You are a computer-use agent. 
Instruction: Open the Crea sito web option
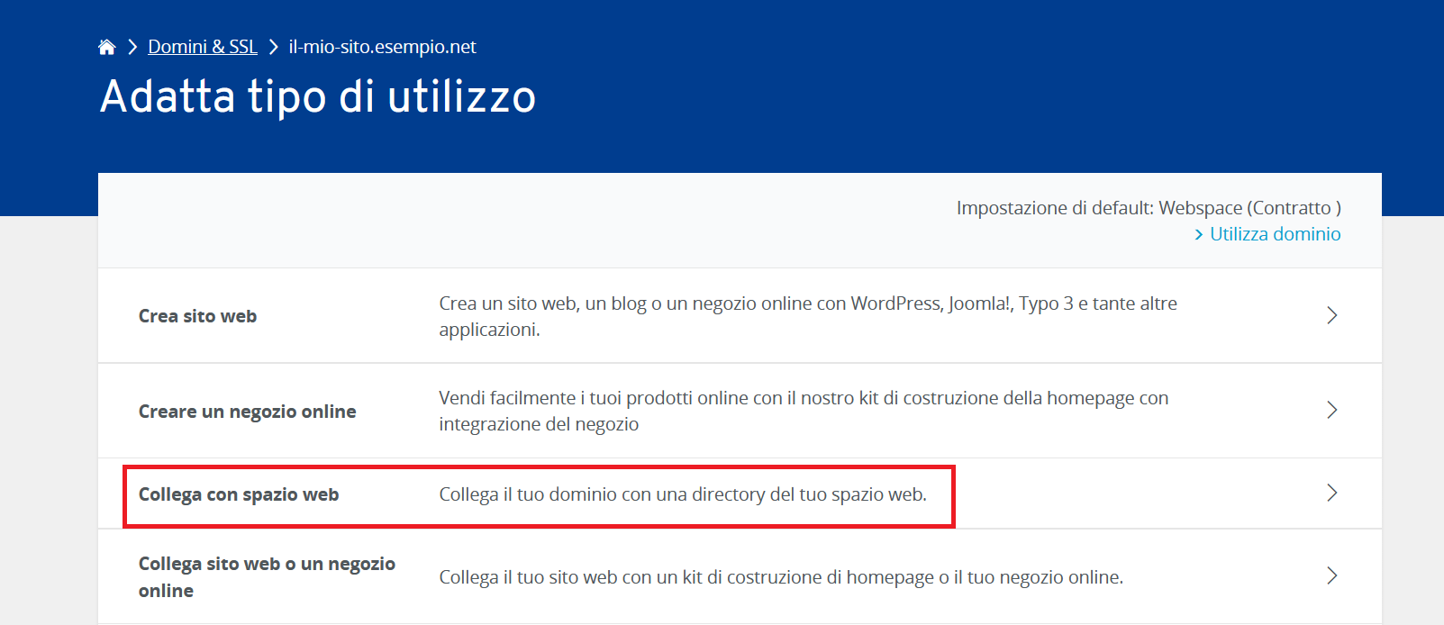[x=197, y=316]
